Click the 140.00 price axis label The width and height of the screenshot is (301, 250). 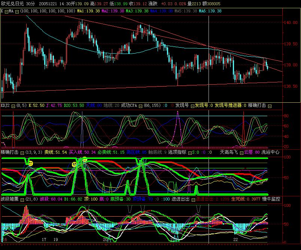coord(291,22)
